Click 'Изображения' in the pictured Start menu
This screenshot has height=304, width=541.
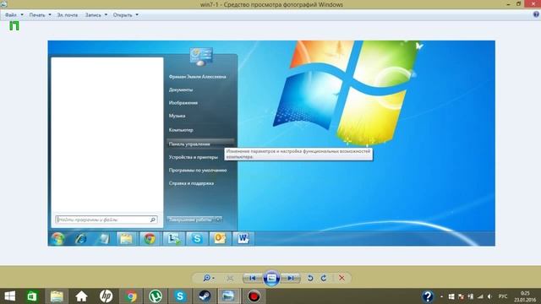183,103
